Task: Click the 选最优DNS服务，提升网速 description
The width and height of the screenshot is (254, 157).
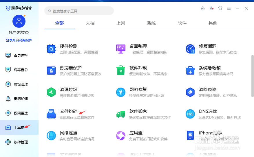Action: pyautogui.click(x=220, y=117)
